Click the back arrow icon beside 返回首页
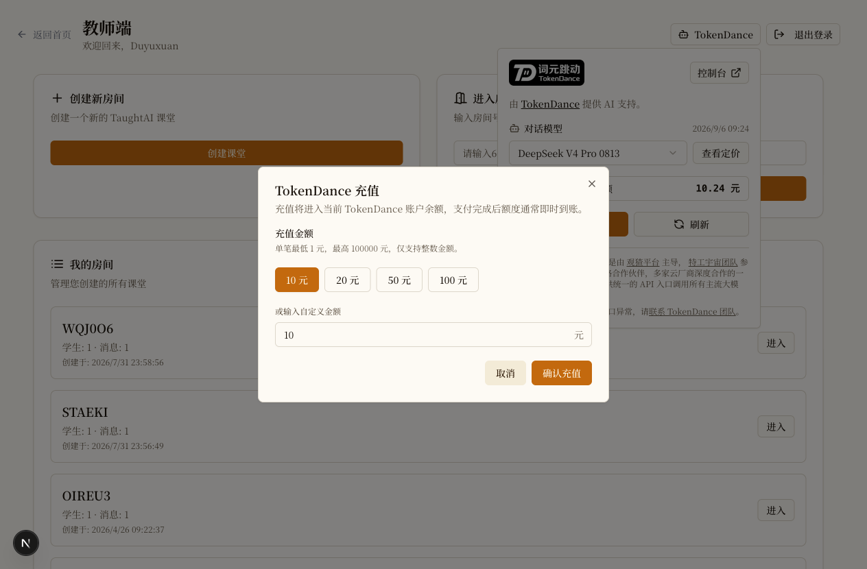The image size is (867, 569). click(22, 34)
